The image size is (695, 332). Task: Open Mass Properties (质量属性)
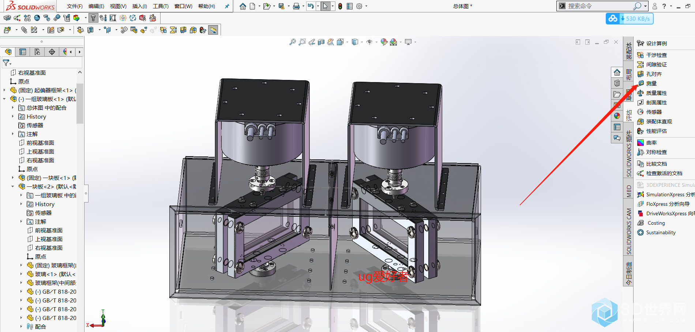[x=652, y=93]
